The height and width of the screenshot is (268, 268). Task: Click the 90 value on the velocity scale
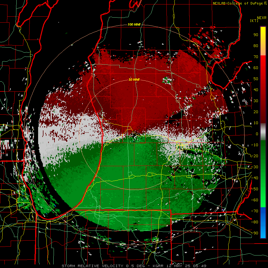[x=256, y=35]
